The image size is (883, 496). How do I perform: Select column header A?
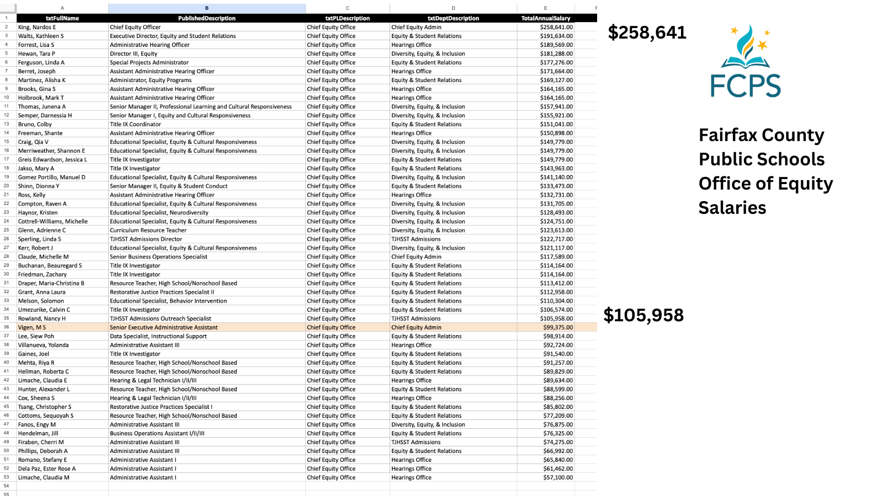(62, 8)
